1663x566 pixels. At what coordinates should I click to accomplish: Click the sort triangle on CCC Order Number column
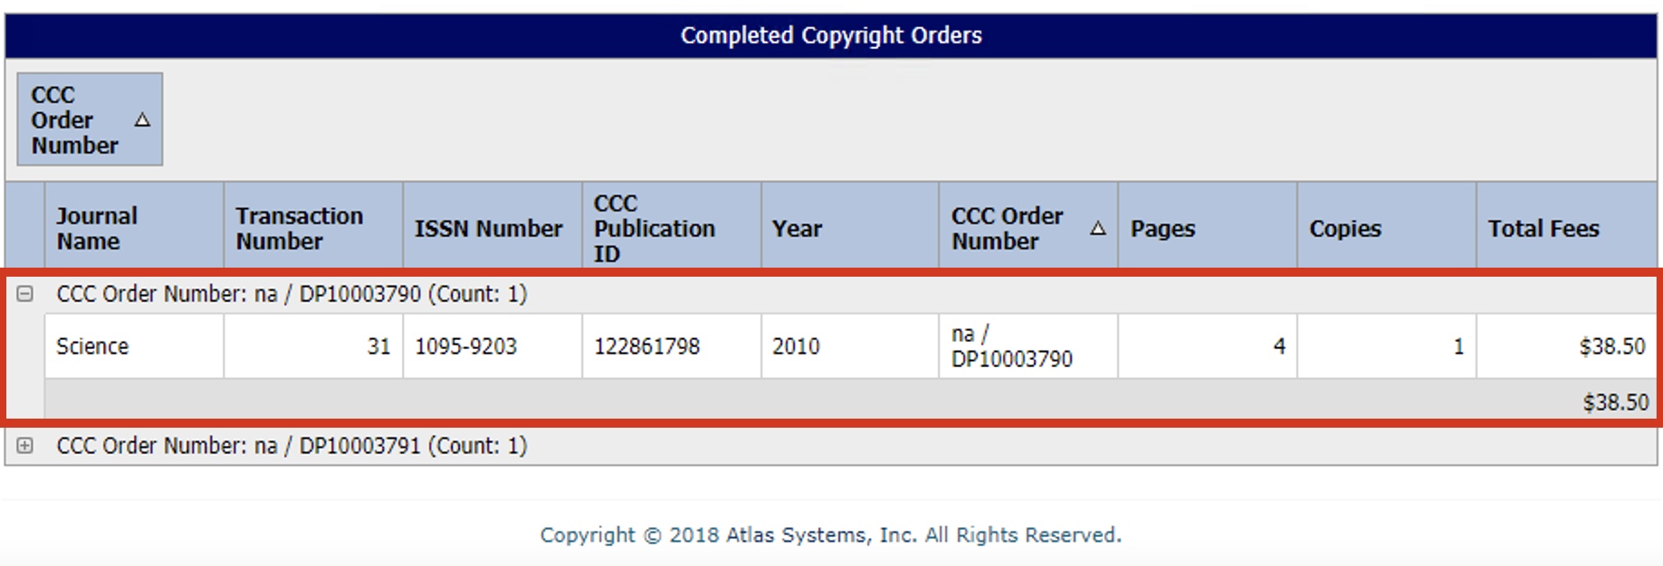1098,229
